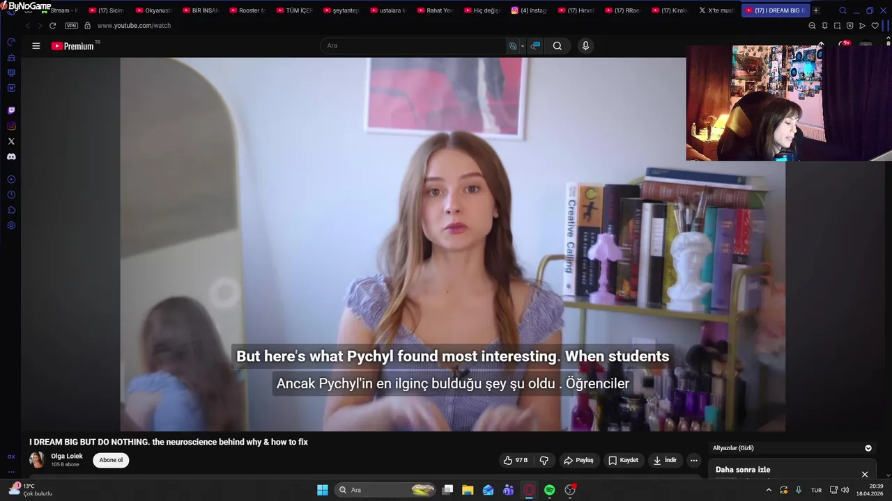Open sidebar settings gear icon
Image resolution: width=892 pixels, height=501 pixels.
(11, 225)
